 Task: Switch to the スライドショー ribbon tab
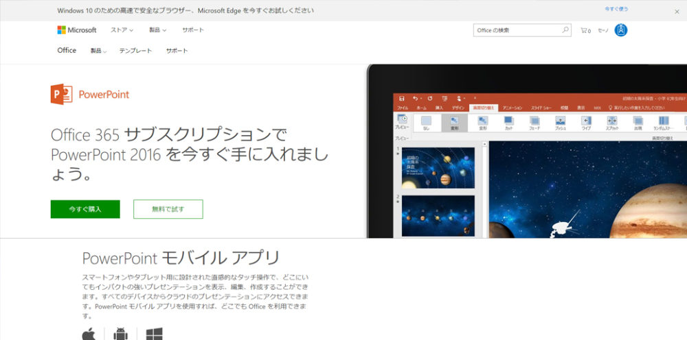[x=542, y=108]
